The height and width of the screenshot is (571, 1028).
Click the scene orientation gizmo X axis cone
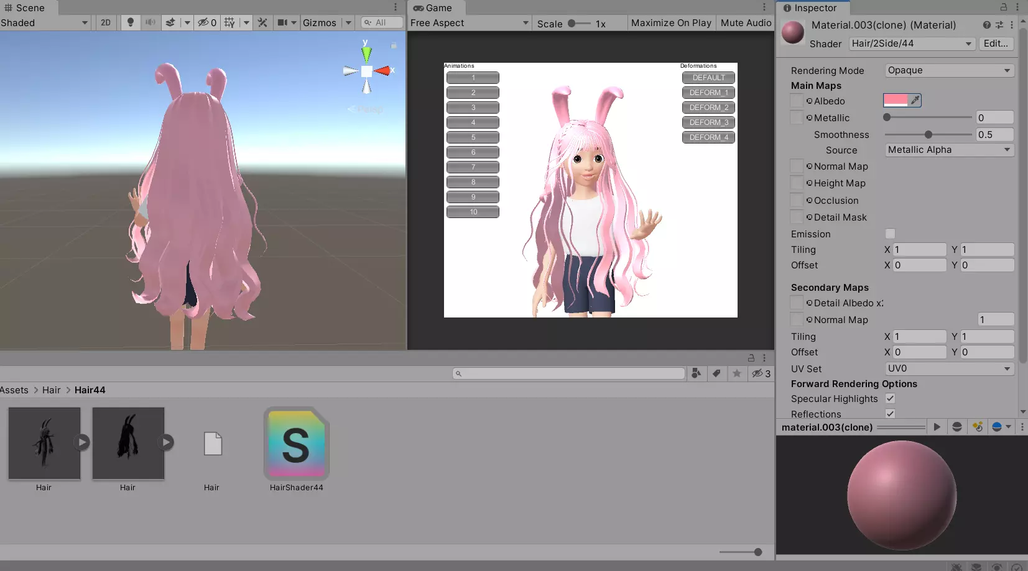tap(384, 71)
